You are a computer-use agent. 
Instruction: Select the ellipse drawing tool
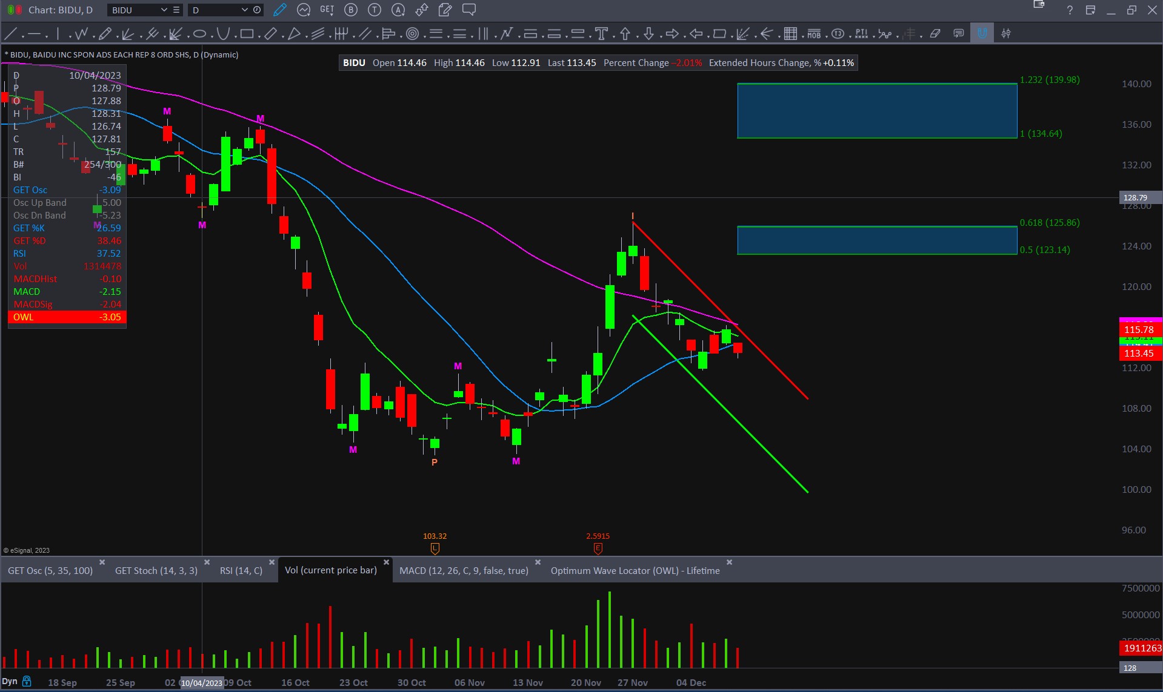tap(199, 34)
